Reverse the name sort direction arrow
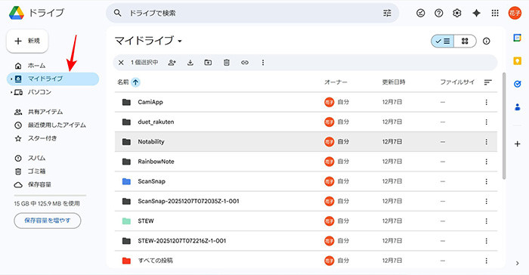 click(x=135, y=82)
